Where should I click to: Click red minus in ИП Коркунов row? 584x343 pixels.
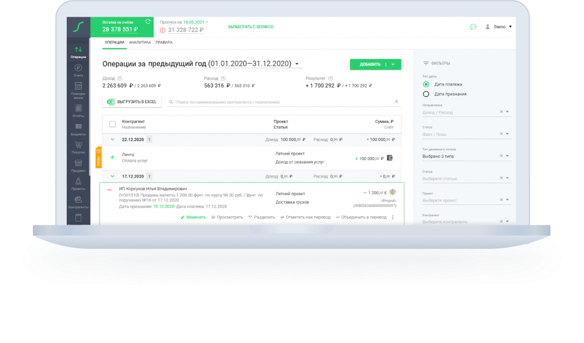click(x=109, y=190)
